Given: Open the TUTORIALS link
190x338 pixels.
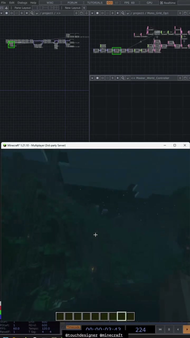Looking at the screenshot, I should point(95,3).
